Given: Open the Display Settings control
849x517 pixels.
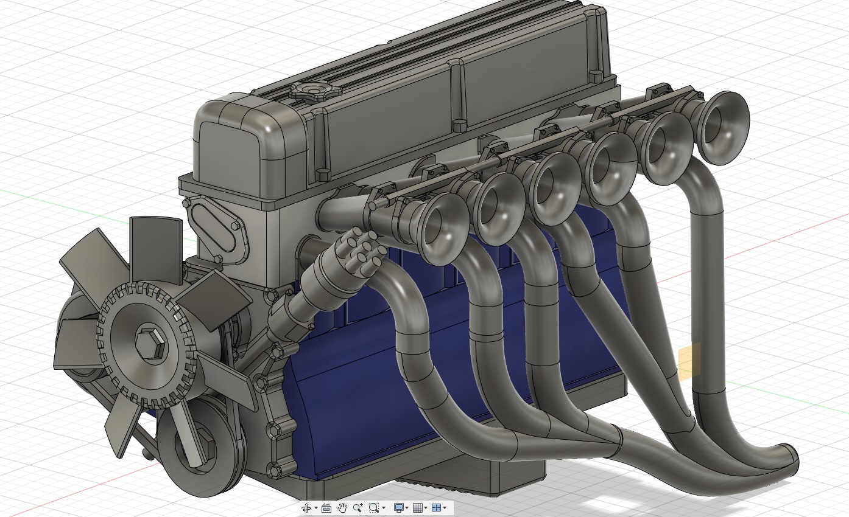Looking at the screenshot, I should coord(400,507).
